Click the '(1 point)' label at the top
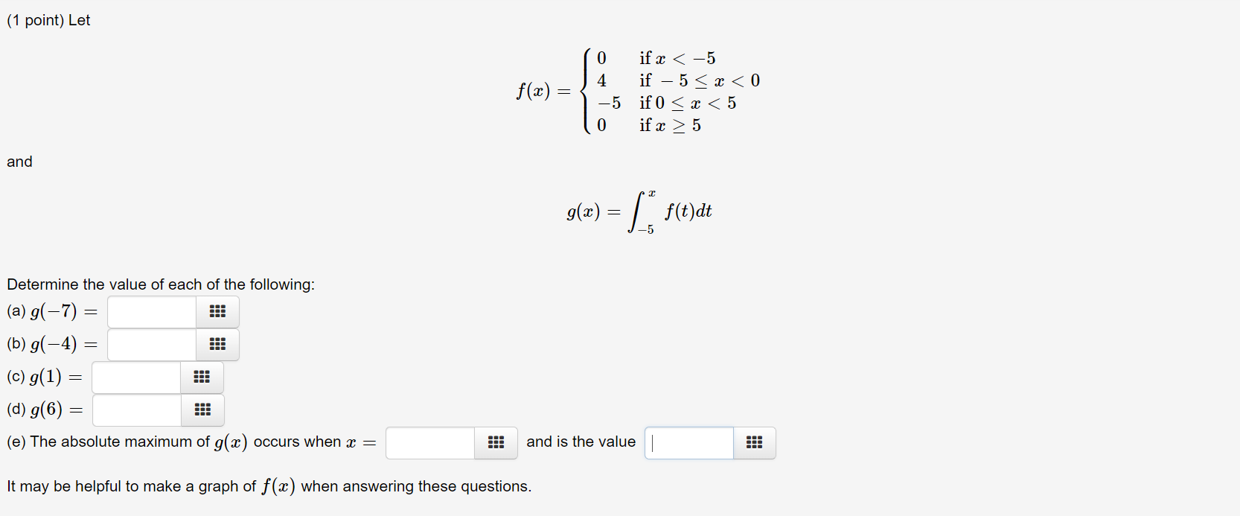This screenshot has height=516, width=1240. click(33, 20)
